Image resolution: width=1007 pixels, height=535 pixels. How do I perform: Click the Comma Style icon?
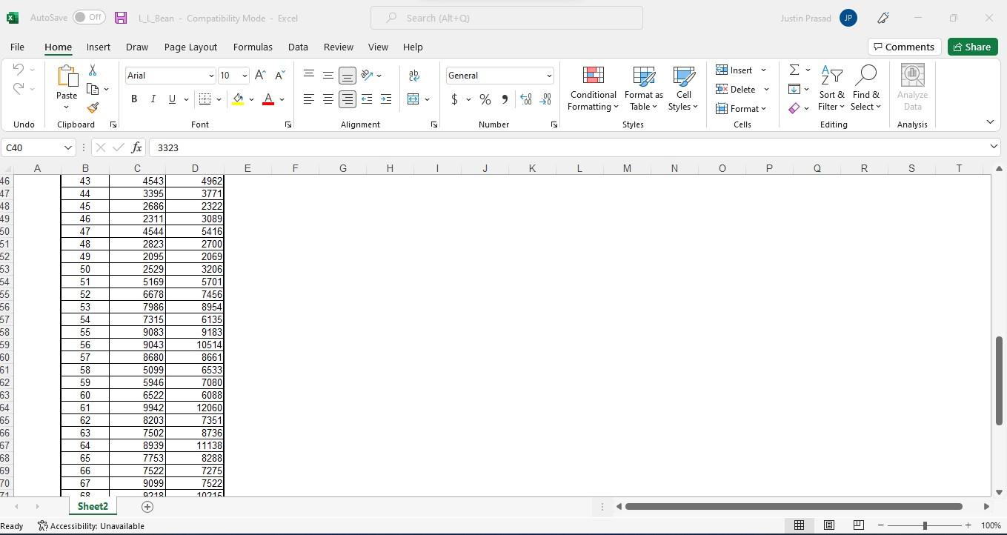coord(505,99)
